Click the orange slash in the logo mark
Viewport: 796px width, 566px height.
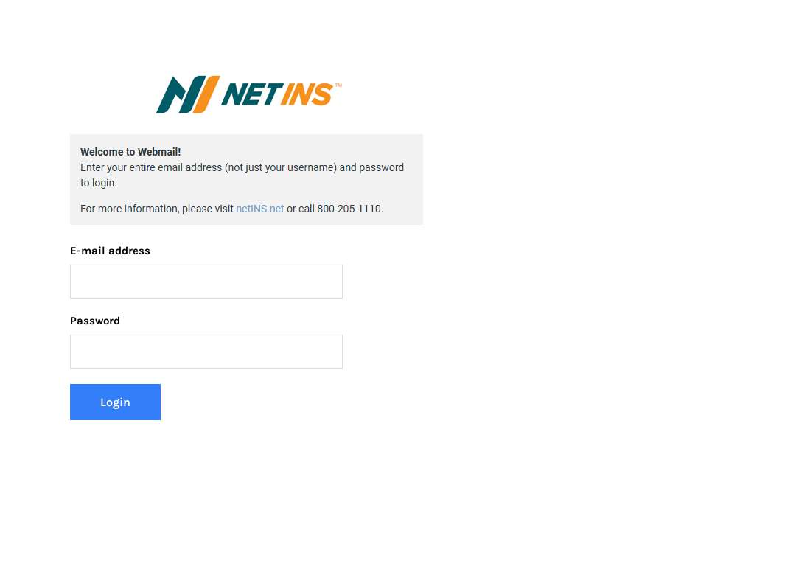207,94
